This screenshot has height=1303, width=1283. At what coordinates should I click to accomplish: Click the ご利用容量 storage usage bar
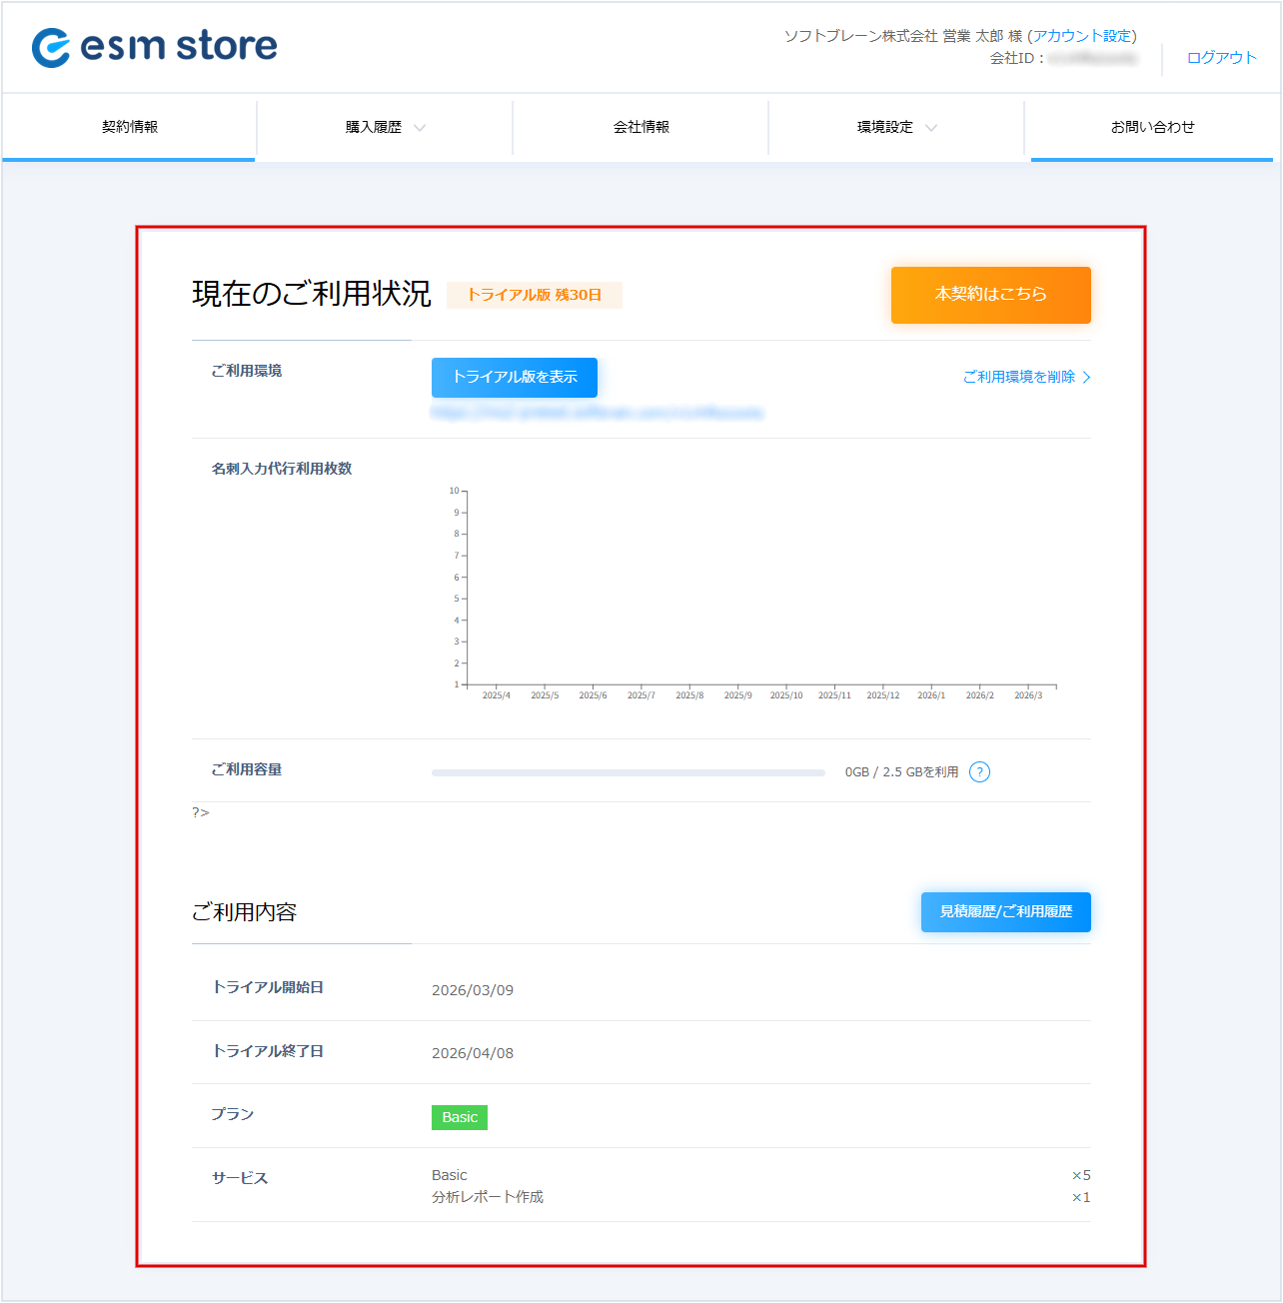pos(628,772)
